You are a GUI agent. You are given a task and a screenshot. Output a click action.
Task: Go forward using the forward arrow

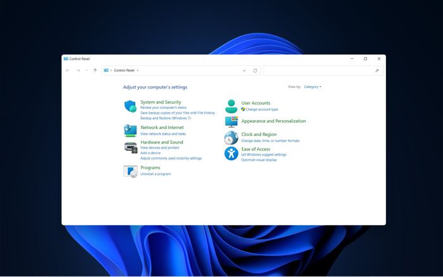(x=78, y=71)
